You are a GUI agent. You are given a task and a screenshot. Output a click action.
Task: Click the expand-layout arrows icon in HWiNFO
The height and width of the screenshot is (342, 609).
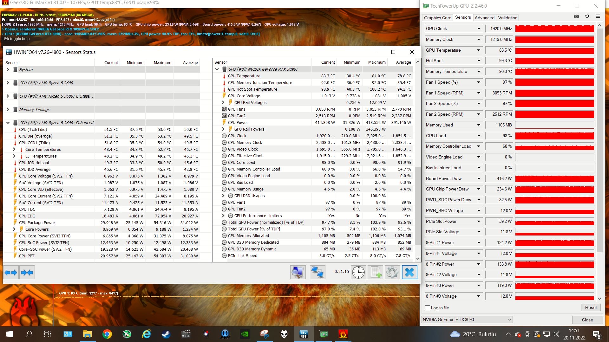[x=11, y=273]
